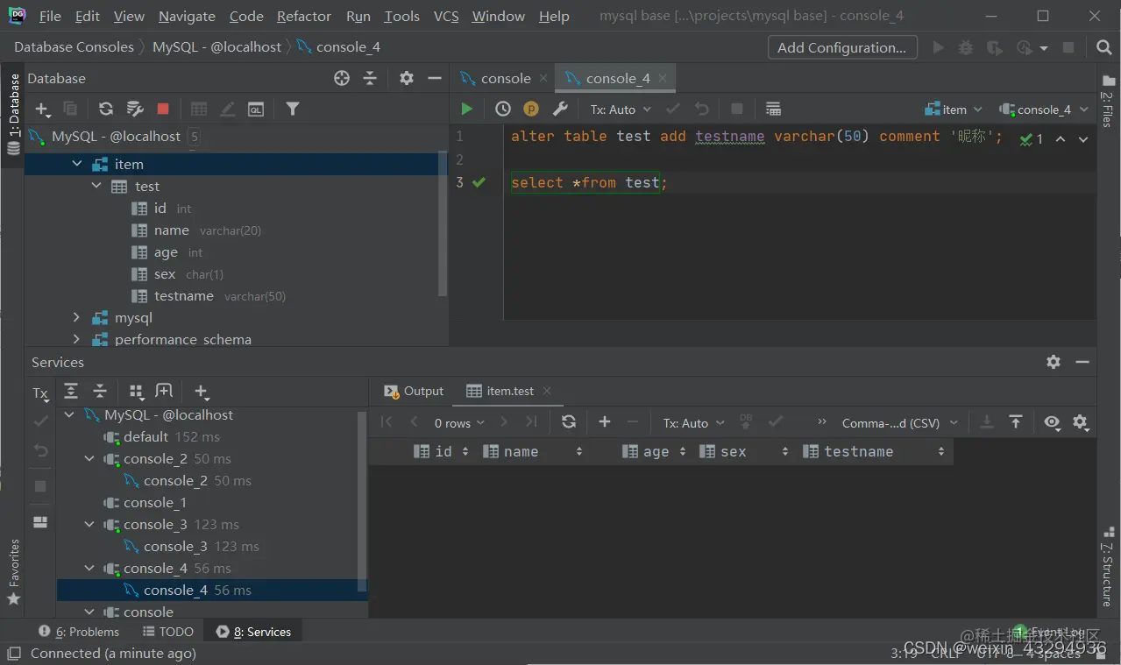The image size is (1121, 665).
Task: Open the File menu
Action: 50,16
